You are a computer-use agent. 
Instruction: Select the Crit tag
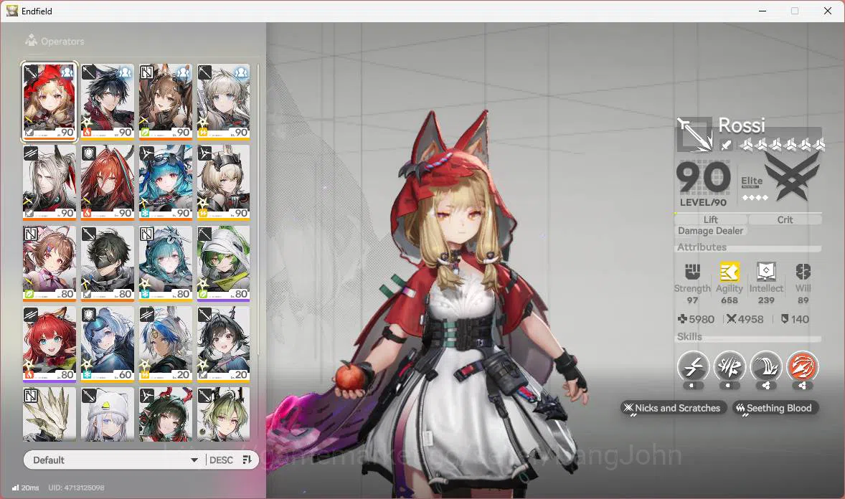(x=785, y=219)
